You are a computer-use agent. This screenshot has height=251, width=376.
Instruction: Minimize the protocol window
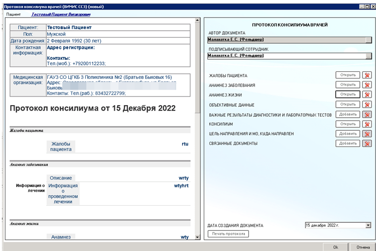[362, 7]
